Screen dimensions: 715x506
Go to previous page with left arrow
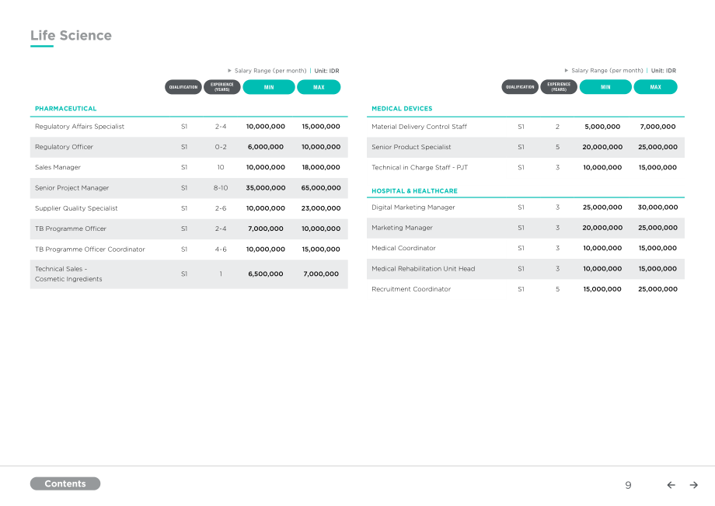671,485
